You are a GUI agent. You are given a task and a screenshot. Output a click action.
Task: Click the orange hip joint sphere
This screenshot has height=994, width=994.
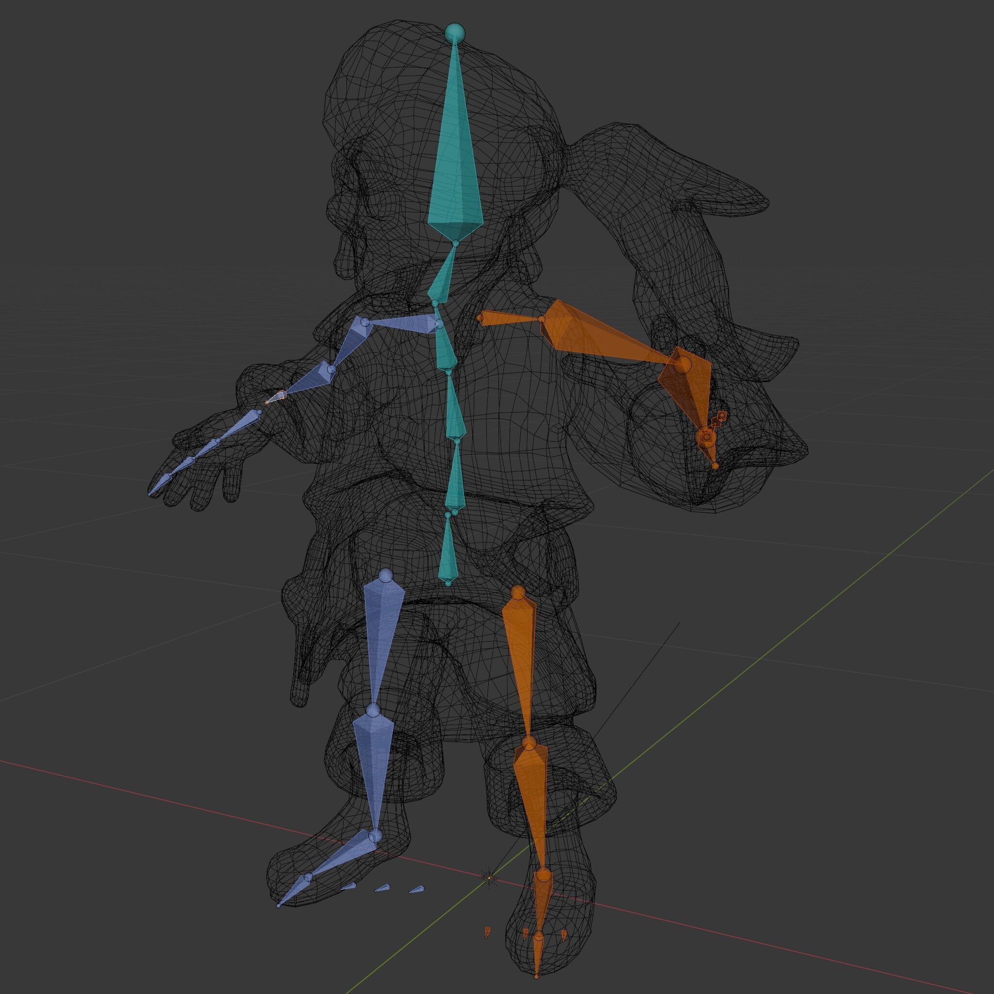(x=518, y=593)
